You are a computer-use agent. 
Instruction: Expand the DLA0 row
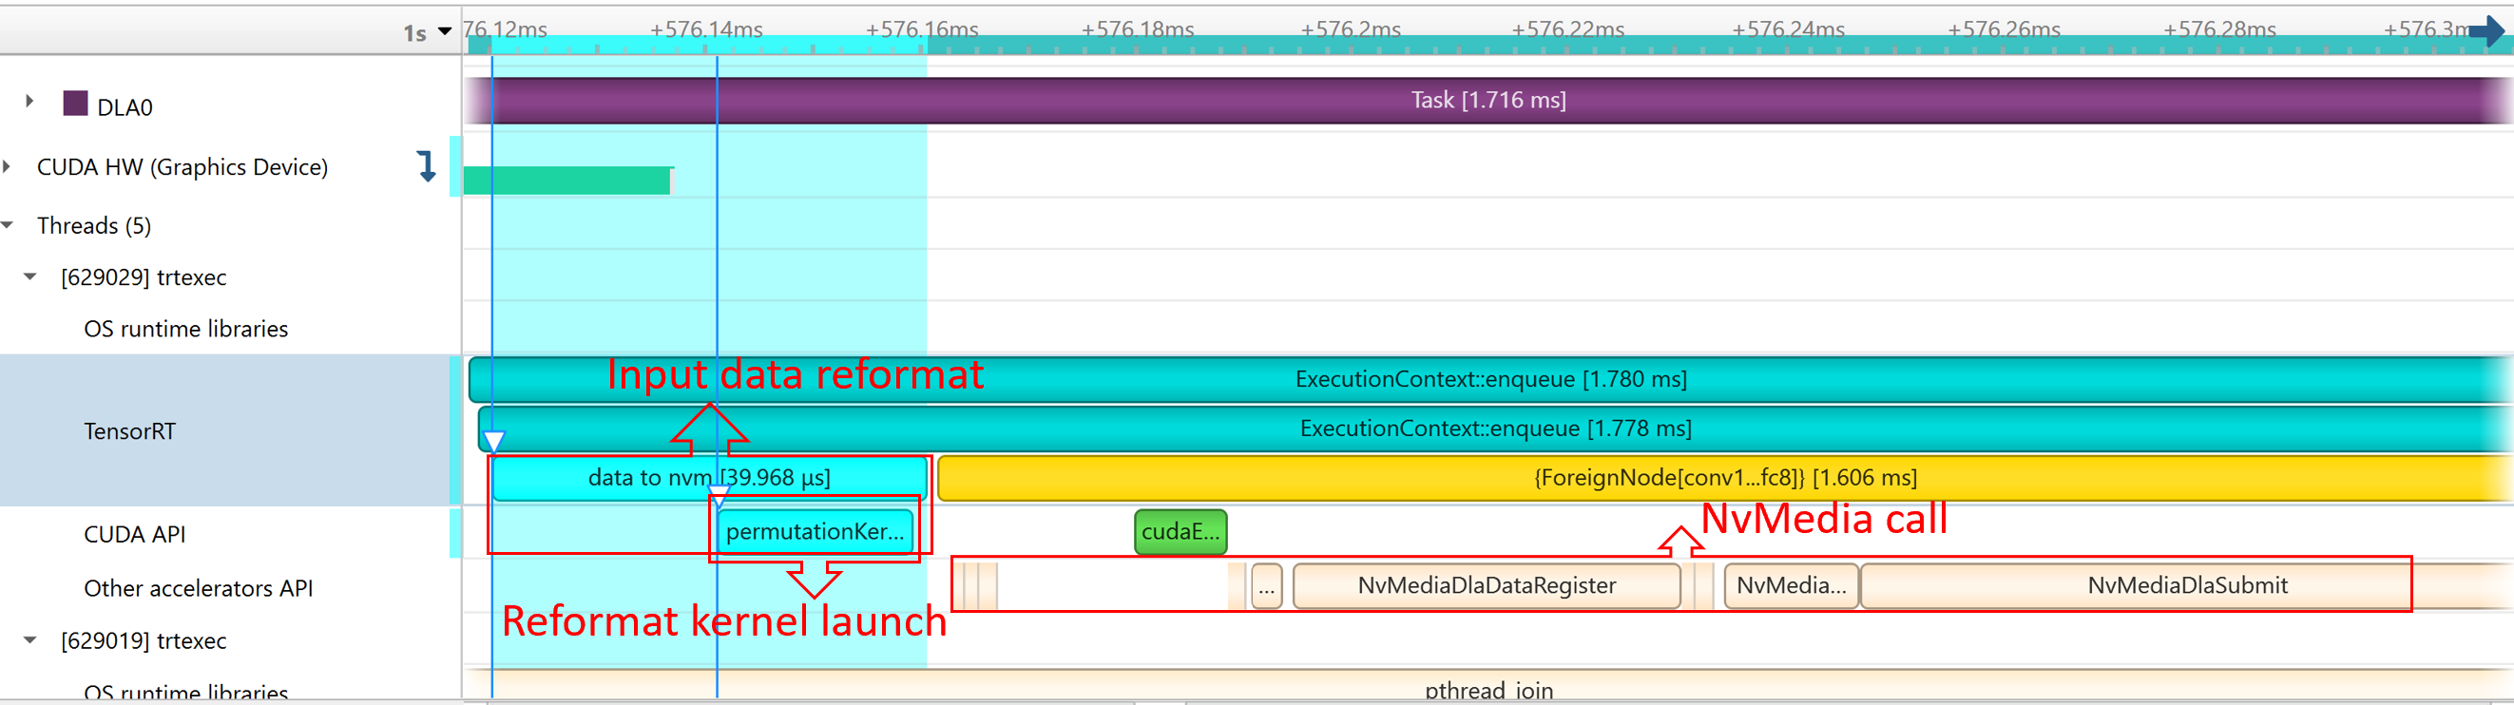(x=29, y=101)
